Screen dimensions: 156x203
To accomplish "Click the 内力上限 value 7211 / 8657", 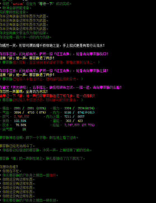I will coord(74,117).
